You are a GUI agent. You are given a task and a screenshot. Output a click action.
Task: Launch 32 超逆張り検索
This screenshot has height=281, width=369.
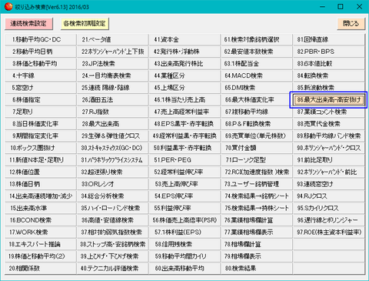(112, 172)
